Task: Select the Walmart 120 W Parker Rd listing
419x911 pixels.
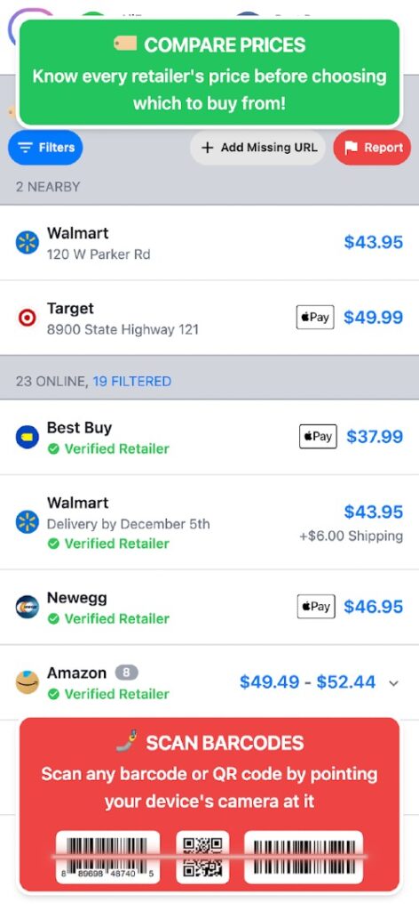Action: [209, 243]
